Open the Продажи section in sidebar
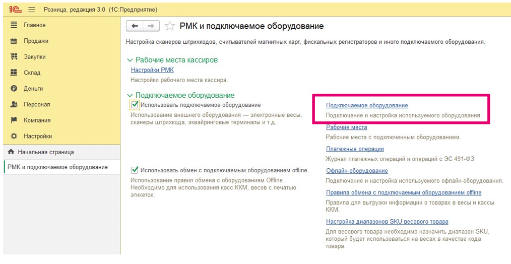Image resolution: width=511 pixels, height=264 pixels. click(36, 41)
